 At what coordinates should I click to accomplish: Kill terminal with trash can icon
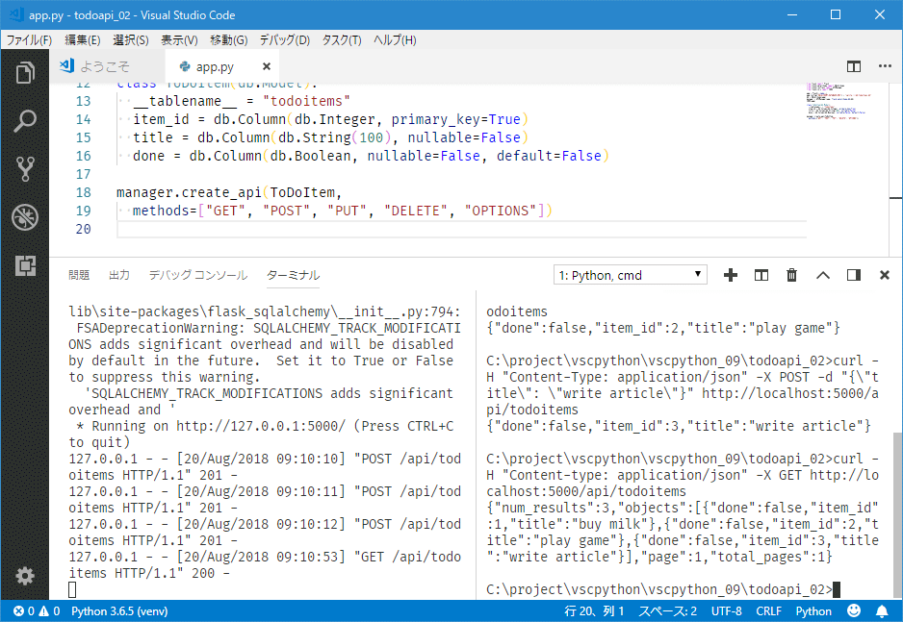pos(792,275)
